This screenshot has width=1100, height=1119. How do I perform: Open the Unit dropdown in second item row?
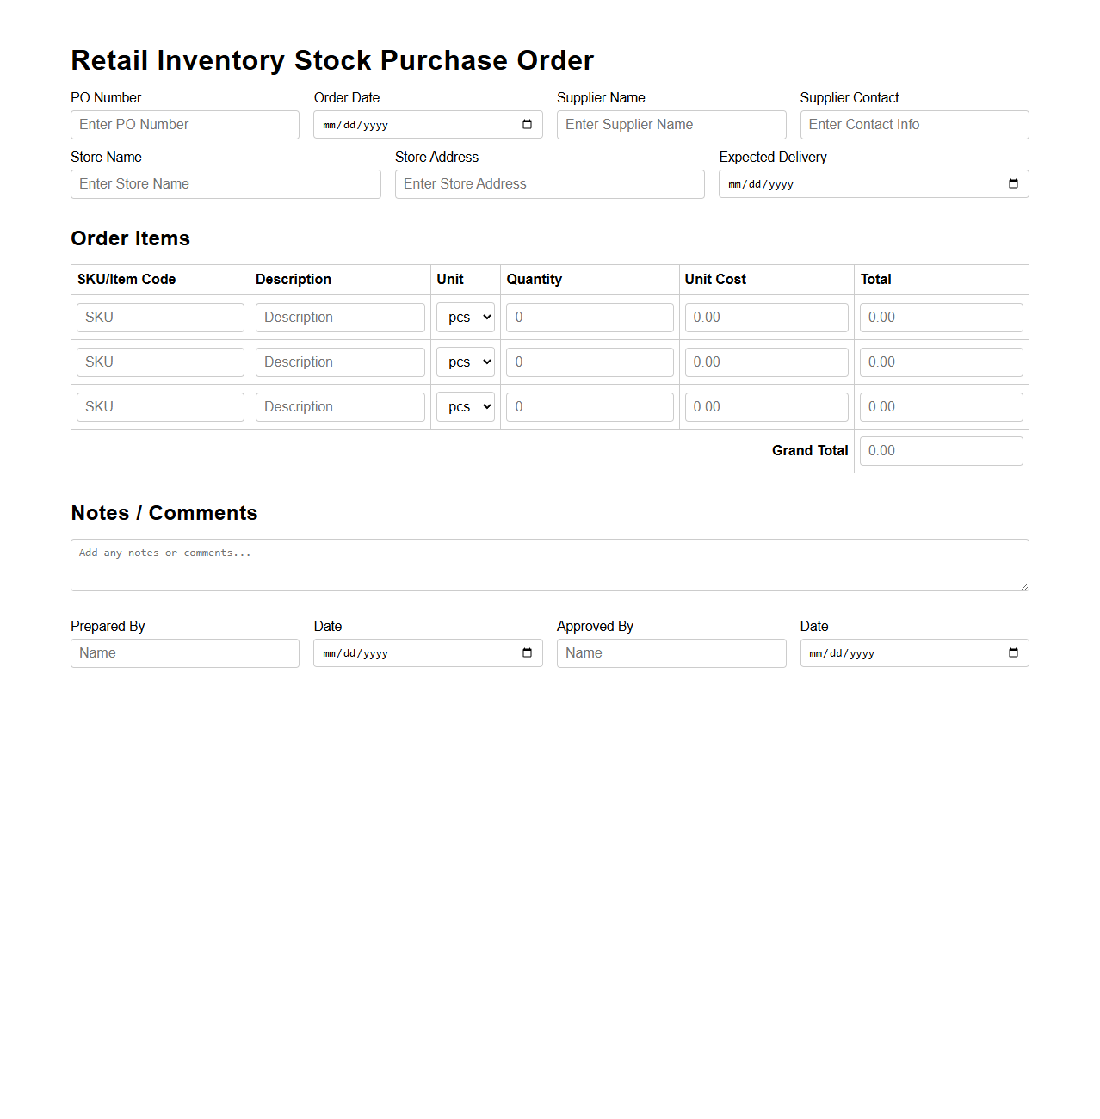pyautogui.click(x=465, y=362)
